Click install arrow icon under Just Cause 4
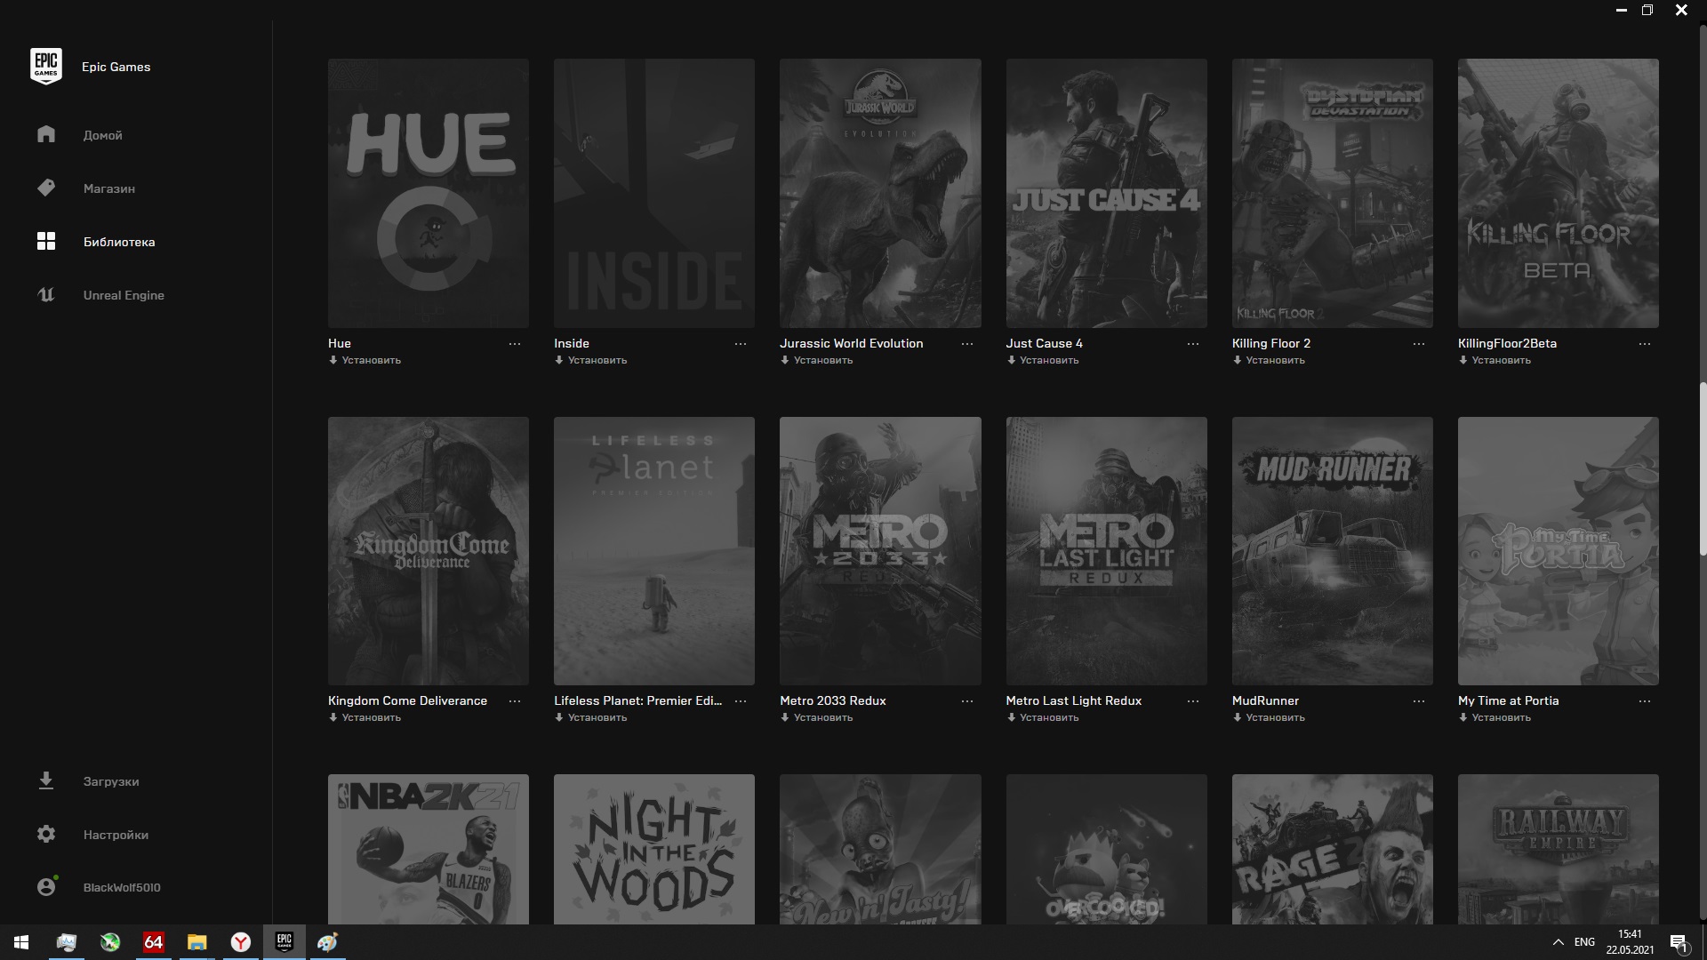The height and width of the screenshot is (960, 1707). [1011, 360]
